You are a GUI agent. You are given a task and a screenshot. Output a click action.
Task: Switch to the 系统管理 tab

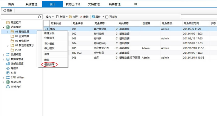point(31,4)
